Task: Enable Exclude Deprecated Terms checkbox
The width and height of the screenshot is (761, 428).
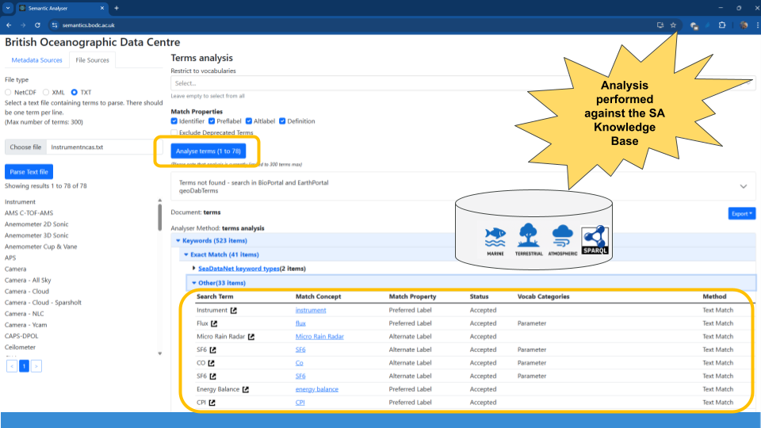Action: pyautogui.click(x=174, y=132)
